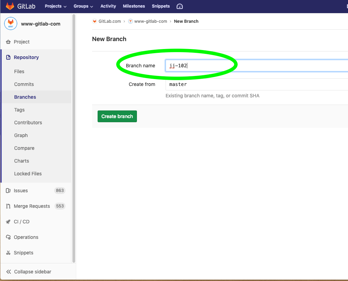348x281 pixels.
Task: Open Contributors under Repository
Action: point(28,123)
